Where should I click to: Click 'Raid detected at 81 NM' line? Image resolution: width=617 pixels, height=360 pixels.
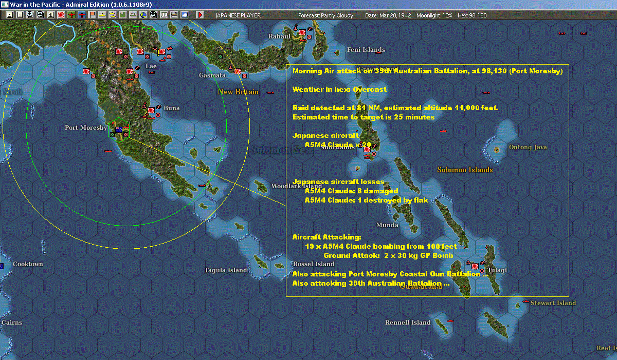(395, 108)
